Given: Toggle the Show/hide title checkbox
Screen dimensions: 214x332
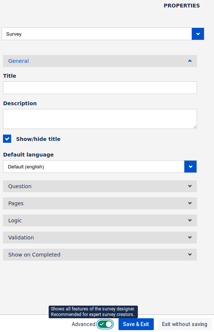Looking at the screenshot, I should (x=7, y=139).
